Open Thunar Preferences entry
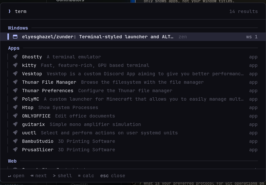The height and width of the screenshot is (185, 266). [x=133, y=91]
